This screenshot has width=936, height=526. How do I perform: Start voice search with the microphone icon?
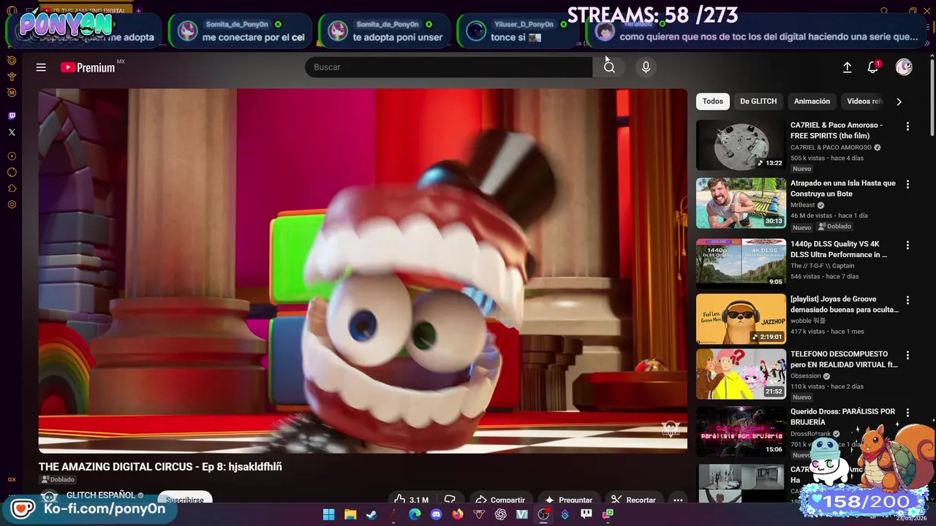point(646,67)
